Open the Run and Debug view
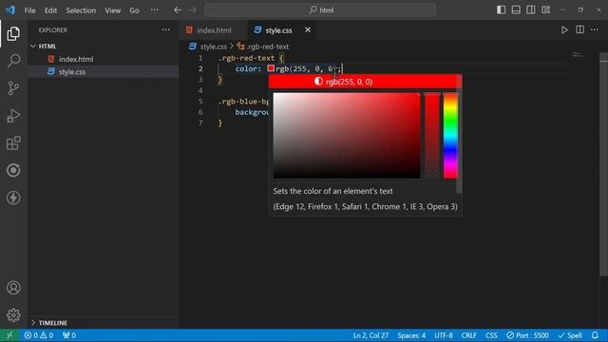 [x=13, y=116]
